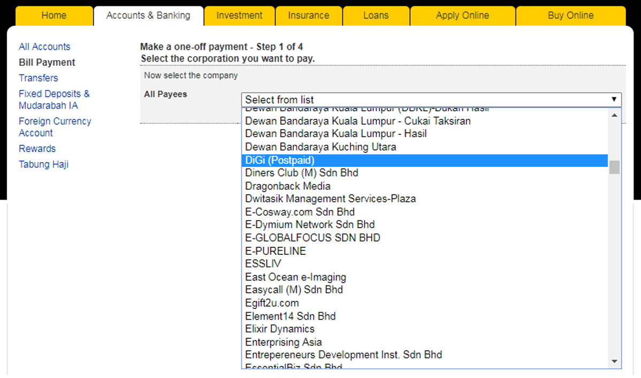Open Fixed Deposits & Mudarabah IA
Screen dimensions: 641x378
(54, 100)
